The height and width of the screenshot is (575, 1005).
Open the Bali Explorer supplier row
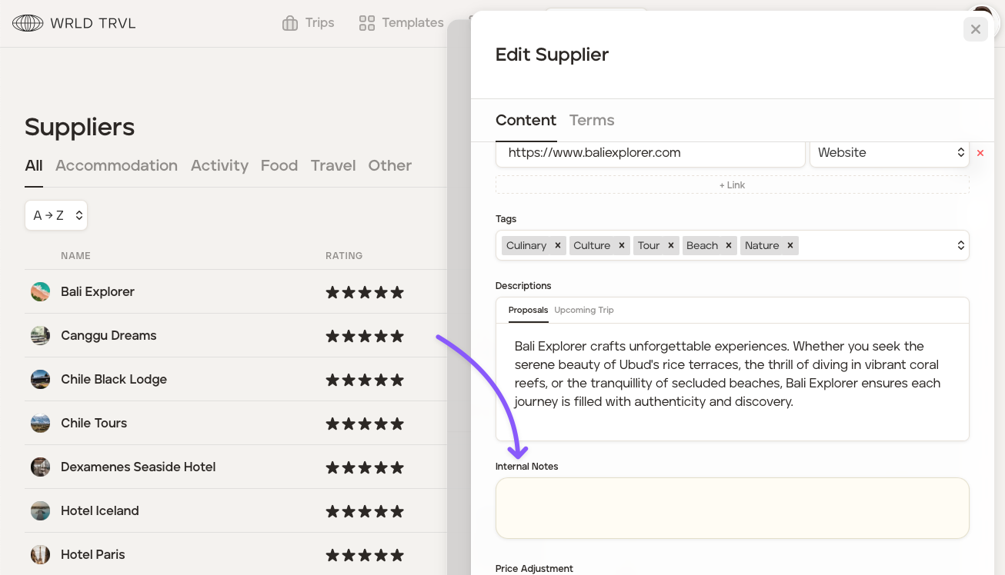tap(98, 292)
